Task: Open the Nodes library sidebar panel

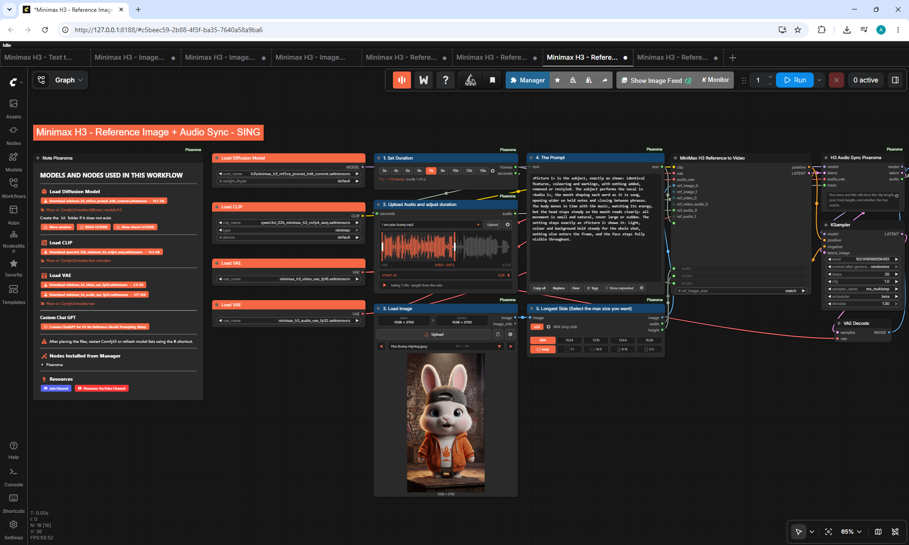Action: click(13, 135)
